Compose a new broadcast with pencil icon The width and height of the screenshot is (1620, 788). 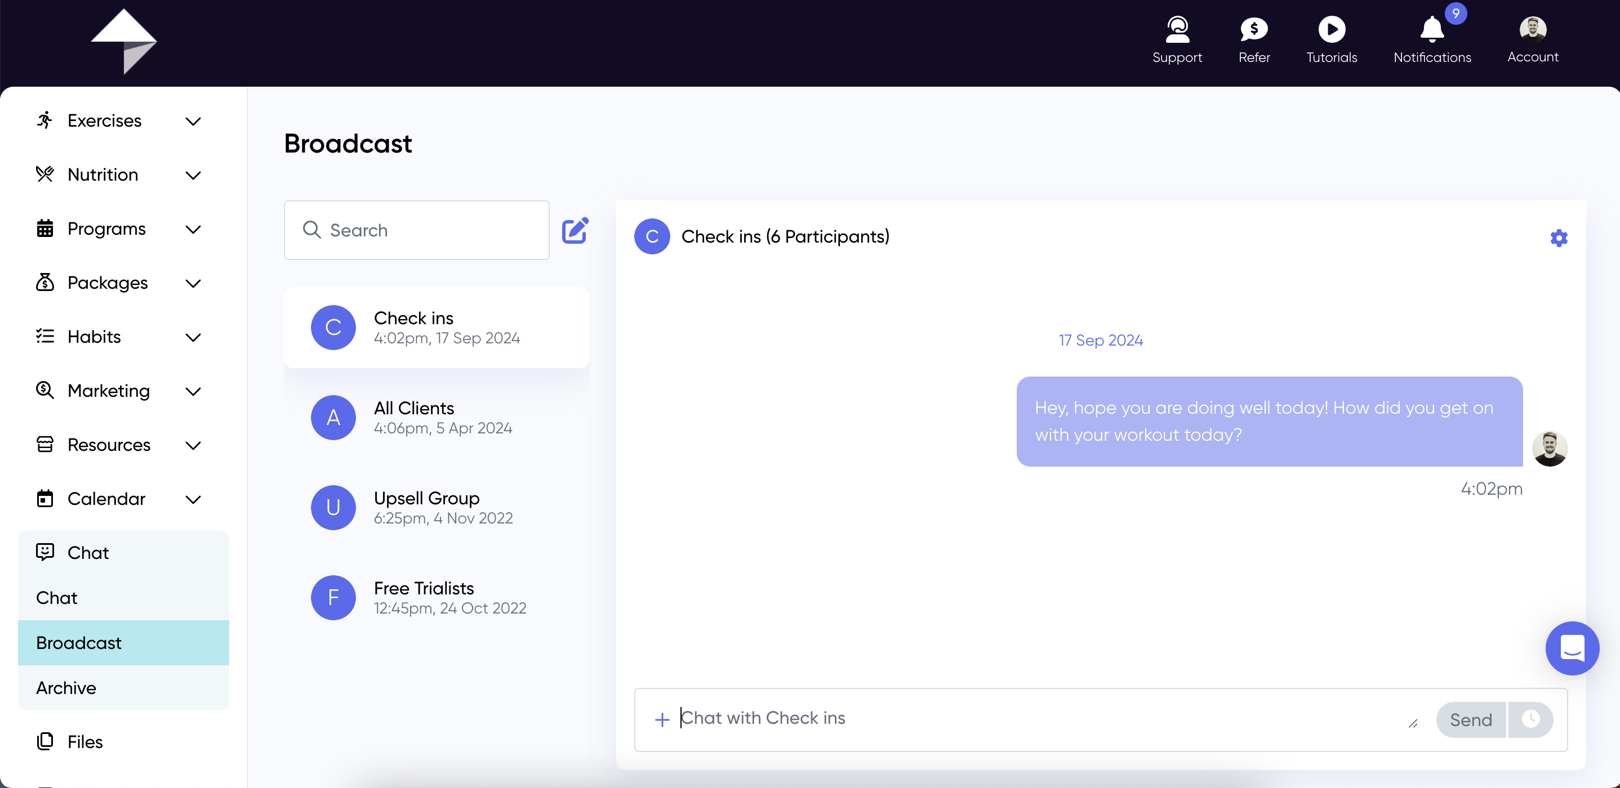coord(575,230)
